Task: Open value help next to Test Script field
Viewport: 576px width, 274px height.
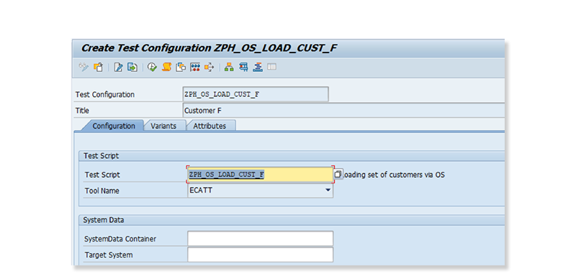Action: (x=338, y=174)
